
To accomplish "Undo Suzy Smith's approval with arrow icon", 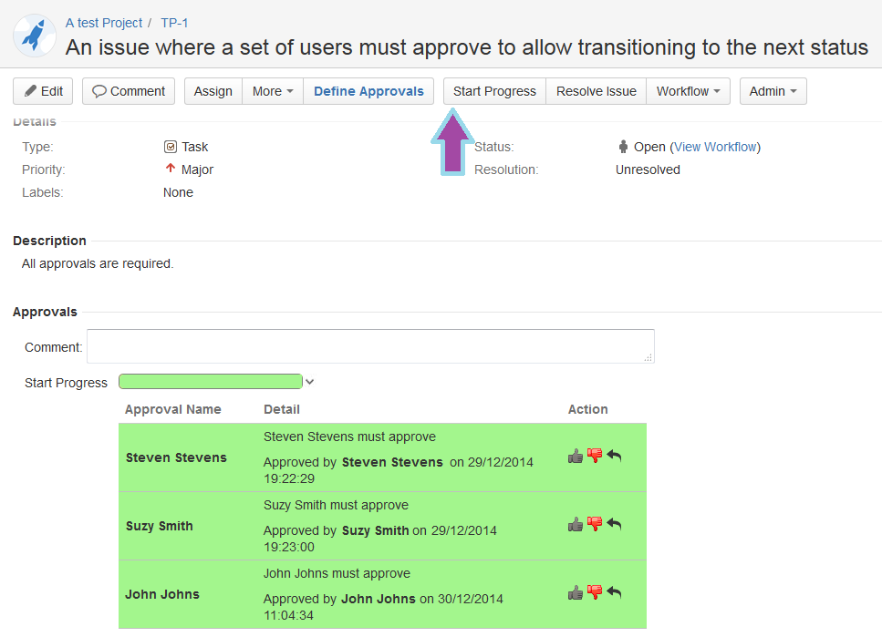I will (614, 524).
